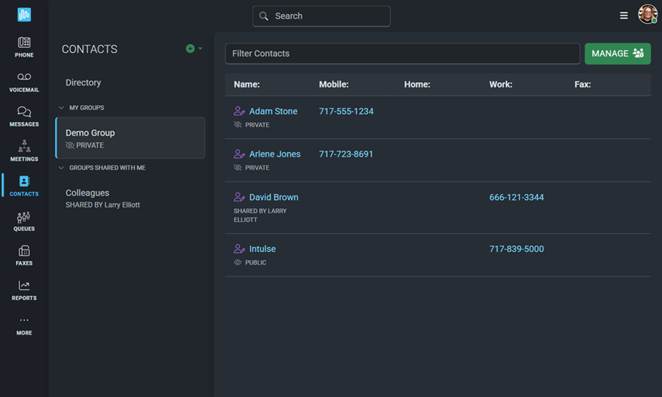Screen dimensions: 662x397
Task: Expand More options in sidebar
Action: [x=24, y=325]
